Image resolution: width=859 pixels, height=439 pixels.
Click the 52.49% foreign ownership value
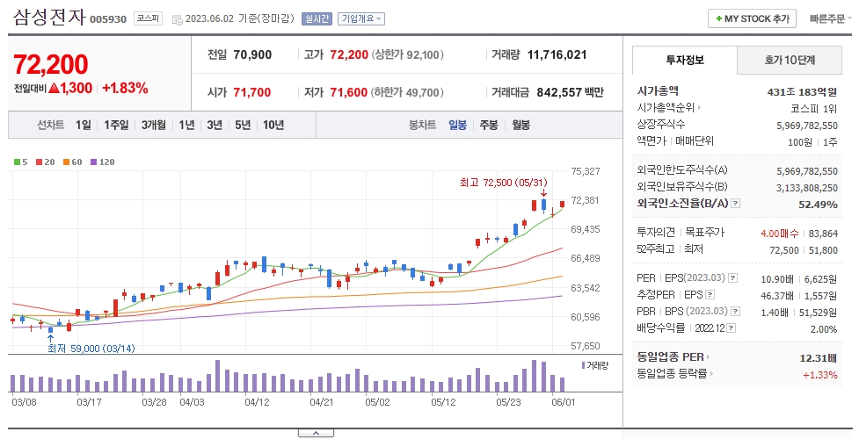coord(818,205)
